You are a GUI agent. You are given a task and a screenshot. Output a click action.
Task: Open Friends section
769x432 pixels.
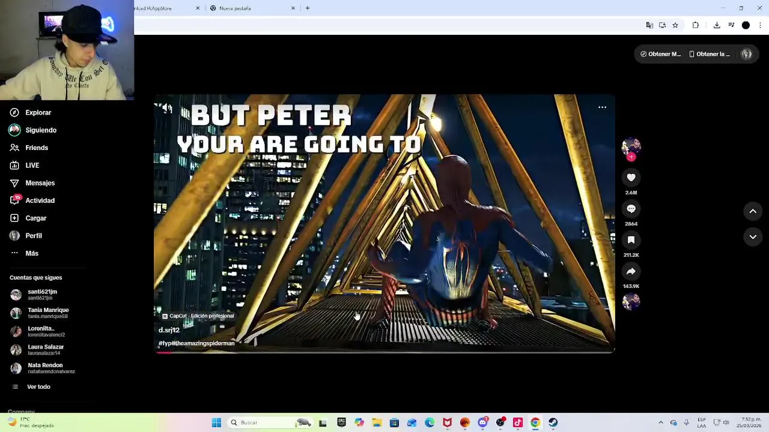(x=29, y=148)
